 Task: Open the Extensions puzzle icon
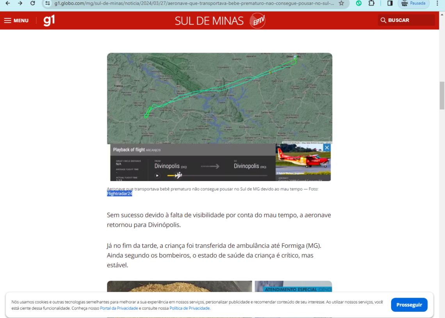[x=371, y=4]
